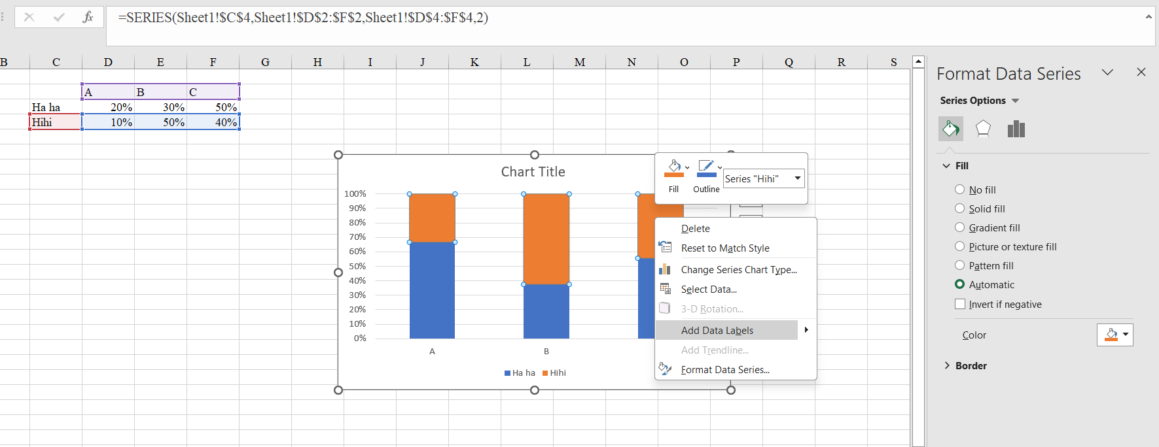
Task: Click the cancel X icon in formula bar
Action: pyautogui.click(x=29, y=17)
